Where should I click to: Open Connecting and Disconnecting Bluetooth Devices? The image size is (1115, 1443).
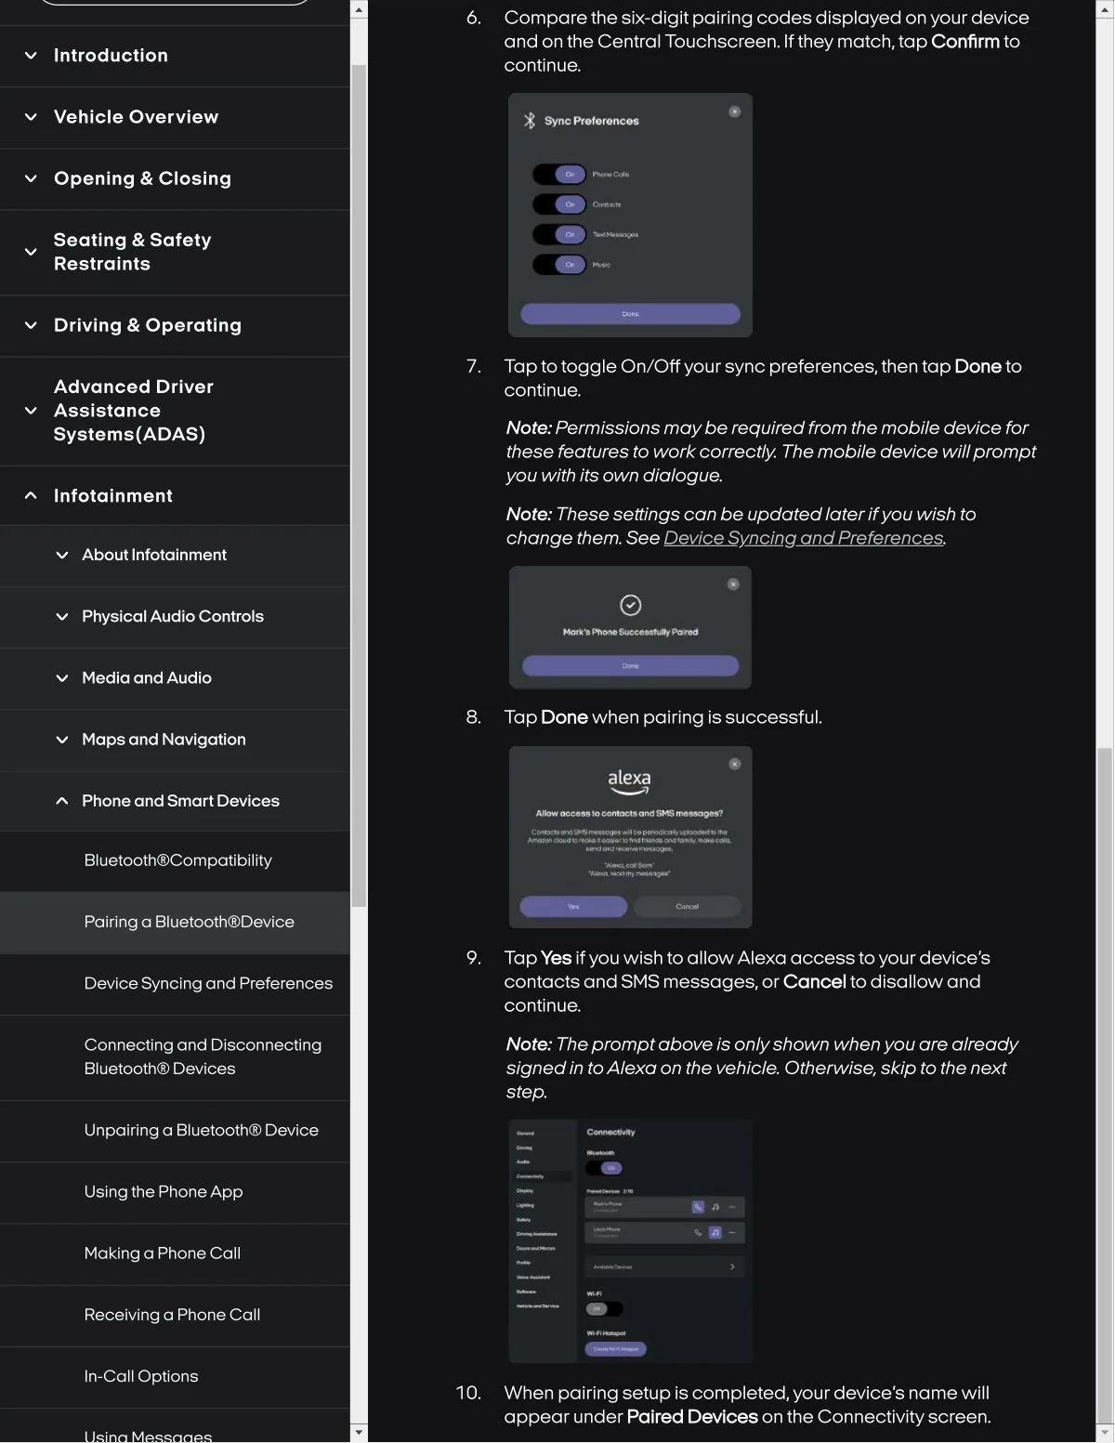175,1056
